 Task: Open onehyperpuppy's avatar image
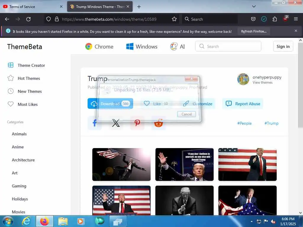243,79
